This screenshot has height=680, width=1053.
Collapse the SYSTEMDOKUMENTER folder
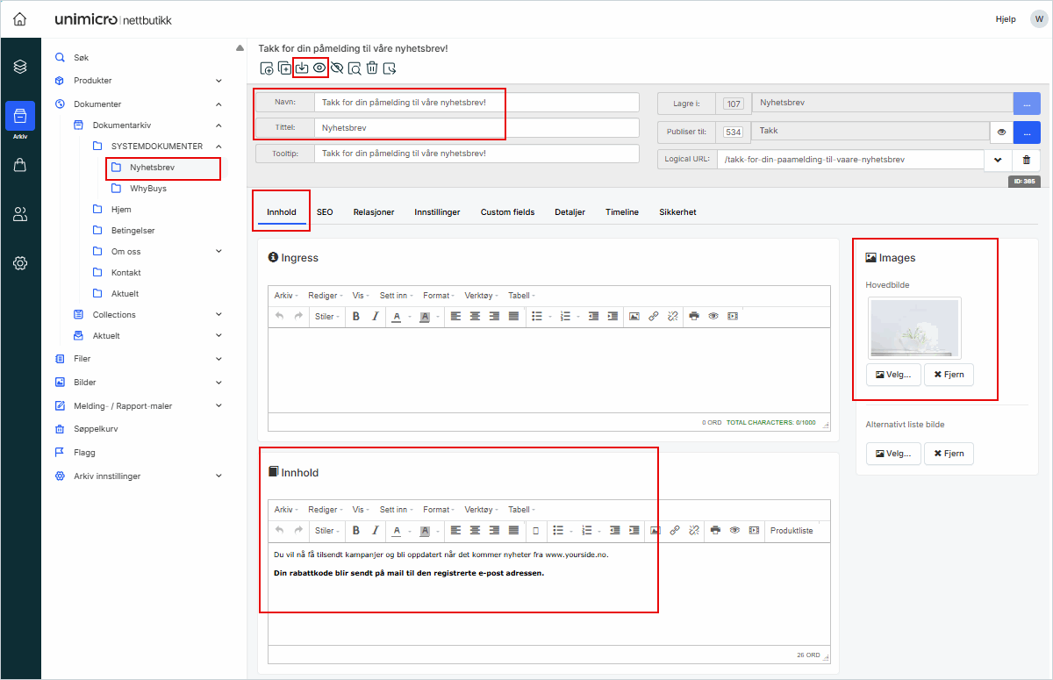tap(218, 146)
